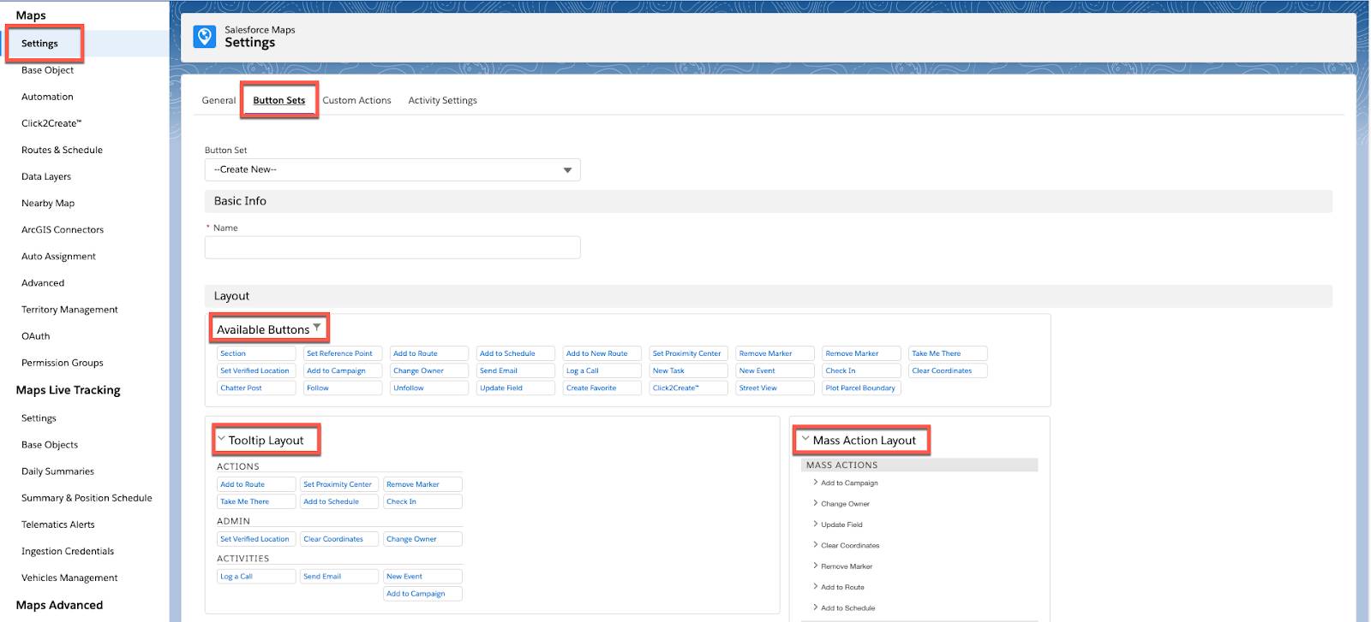Viewport: 1371px width, 622px height.
Task: Click the Salesforce Maps pin icon in header
Action: [x=205, y=37]
